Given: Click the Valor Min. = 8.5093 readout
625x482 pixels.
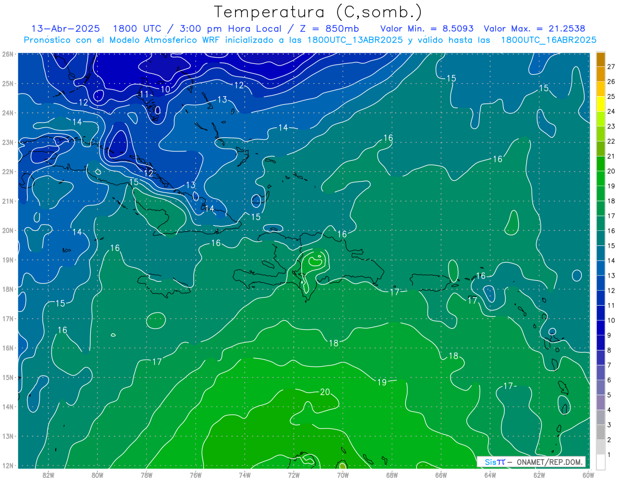Looking at the screenshot, I should pos(427,29).
